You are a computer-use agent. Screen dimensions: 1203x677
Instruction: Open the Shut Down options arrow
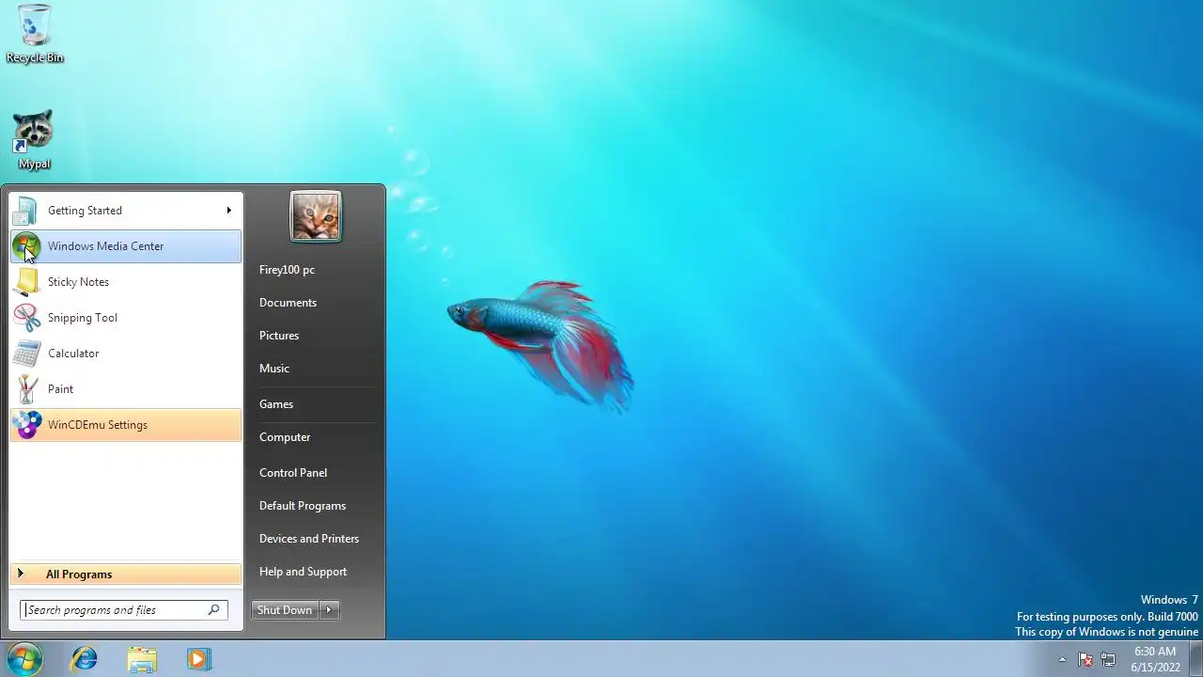328,610
